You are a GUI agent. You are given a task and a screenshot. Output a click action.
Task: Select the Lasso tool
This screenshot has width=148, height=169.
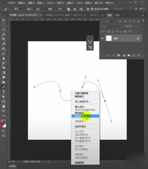point(4,30)
